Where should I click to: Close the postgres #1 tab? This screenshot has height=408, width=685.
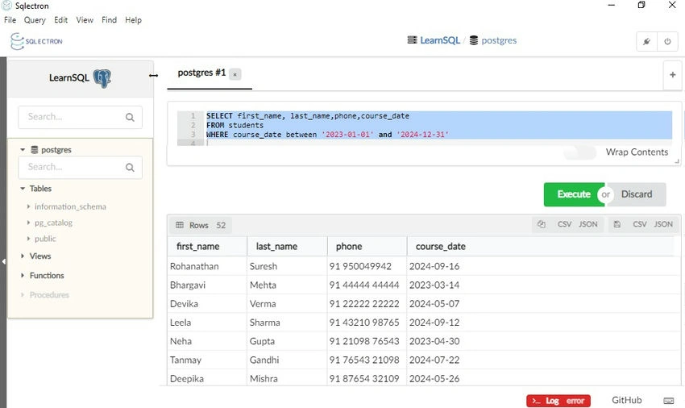[235, 74]
